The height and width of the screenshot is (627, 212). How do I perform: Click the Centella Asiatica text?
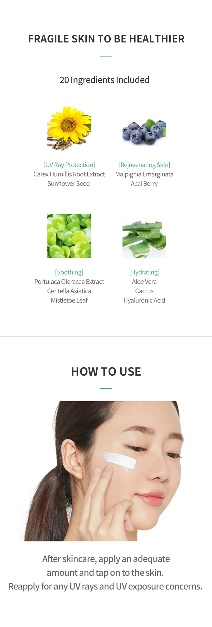[x=69, y=291]
